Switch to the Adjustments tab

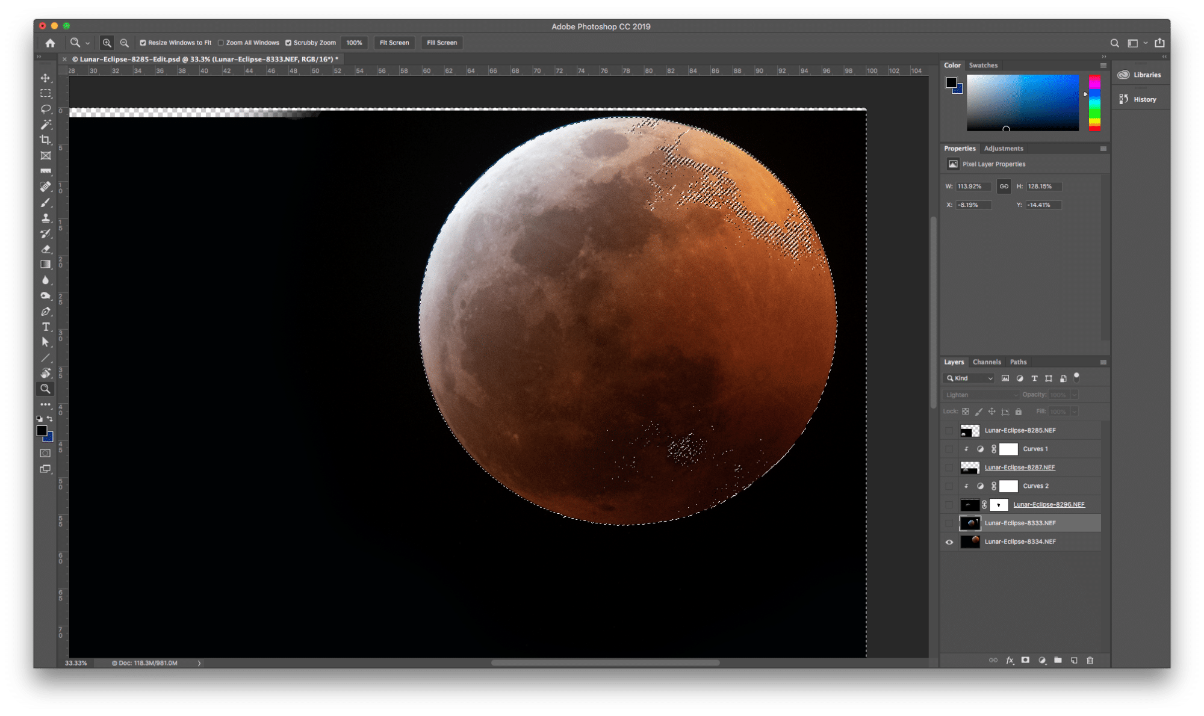click(x=1004, y=149)
